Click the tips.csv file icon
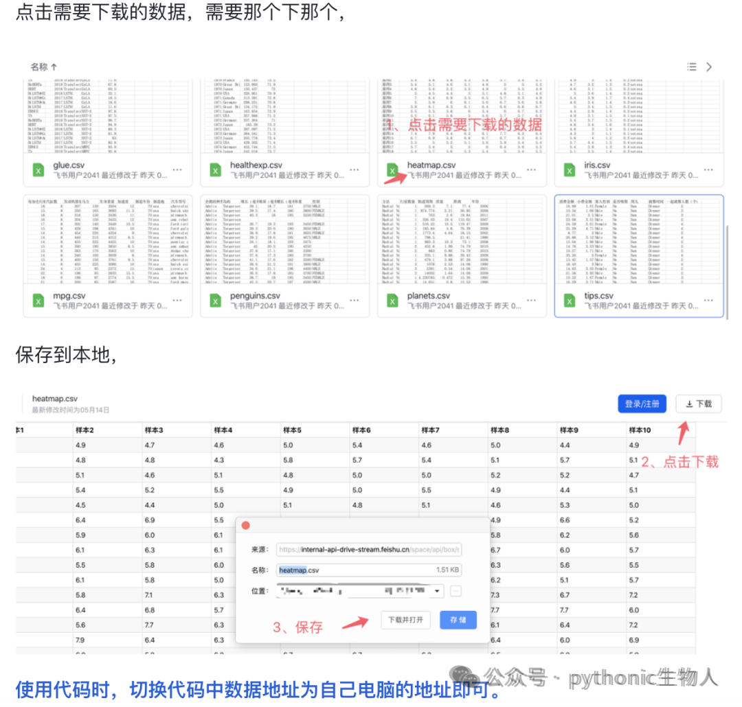 [570, 300]
